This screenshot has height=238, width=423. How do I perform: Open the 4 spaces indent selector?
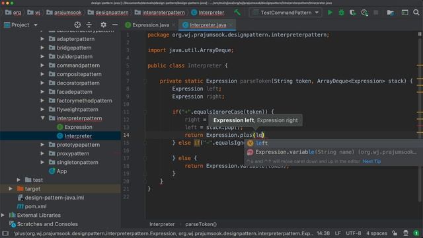377,233
